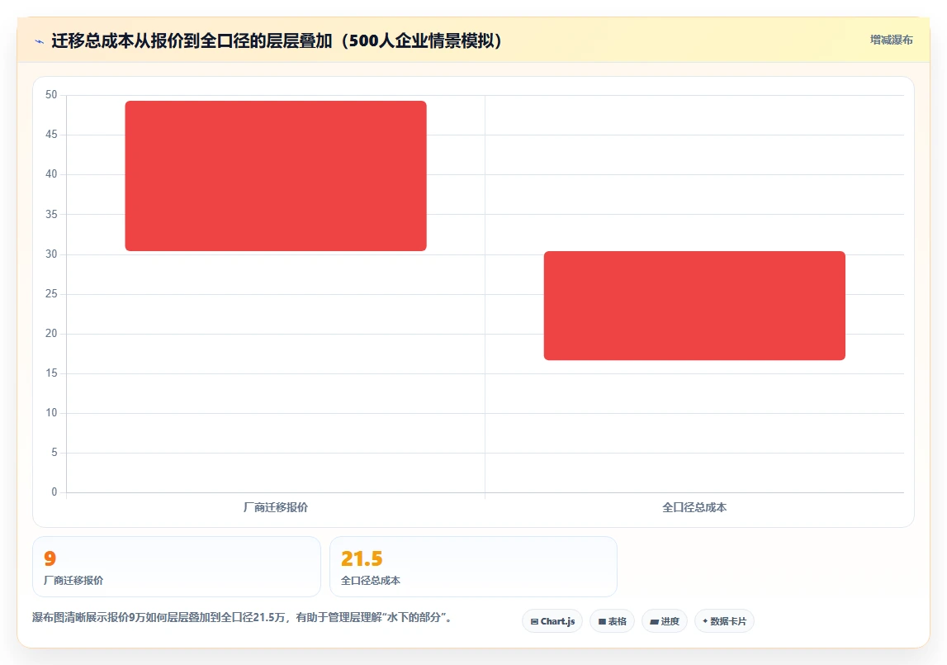Open the data card showing 9
This screenshot has width=947, height=665.
[x=177, y=567]
